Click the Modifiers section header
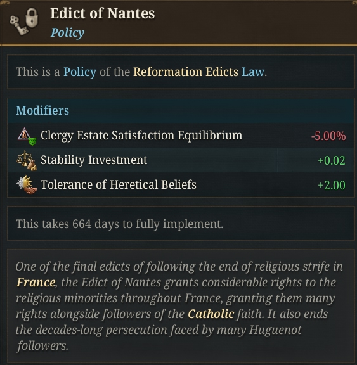This screenshot has height=365, width=357. click(42, 110)
